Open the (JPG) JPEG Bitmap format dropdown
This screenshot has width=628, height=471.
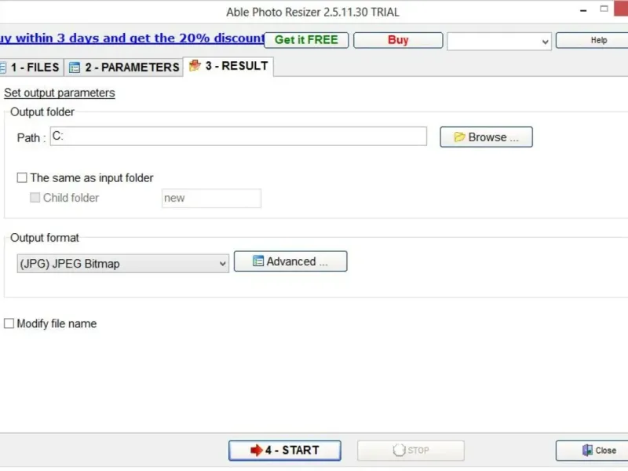tap(123, 264)
